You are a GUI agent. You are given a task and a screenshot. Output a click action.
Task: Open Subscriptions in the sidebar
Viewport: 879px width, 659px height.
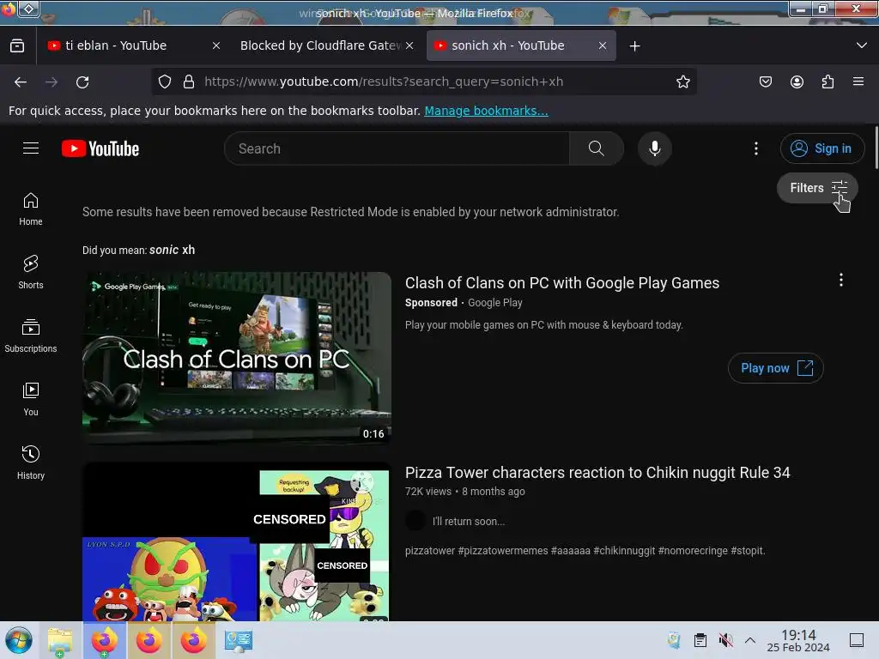31,336
